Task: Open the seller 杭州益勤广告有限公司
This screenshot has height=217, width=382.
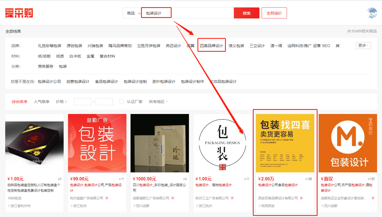Action: (87, 198)
